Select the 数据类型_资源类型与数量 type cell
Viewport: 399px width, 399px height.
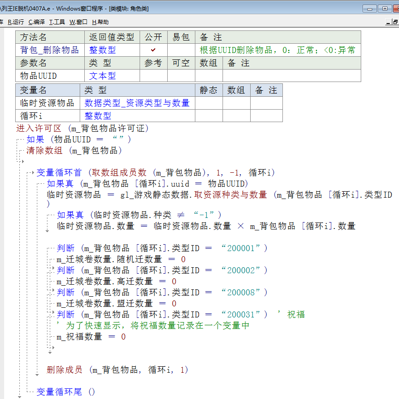pyautogui.click(x=137, y=103)
